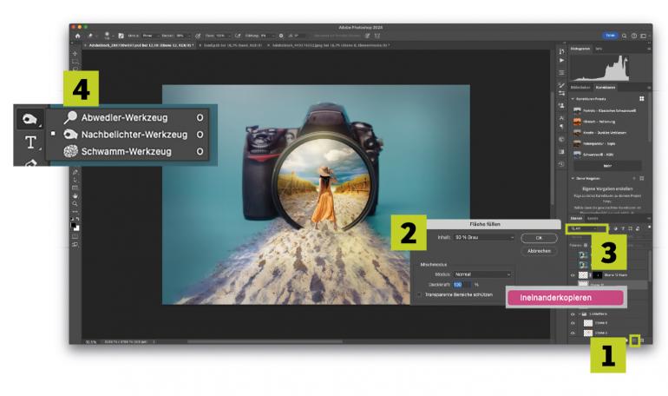
Task: Click Abbrechen in the fill dialog
Action: tap(538, 250)
